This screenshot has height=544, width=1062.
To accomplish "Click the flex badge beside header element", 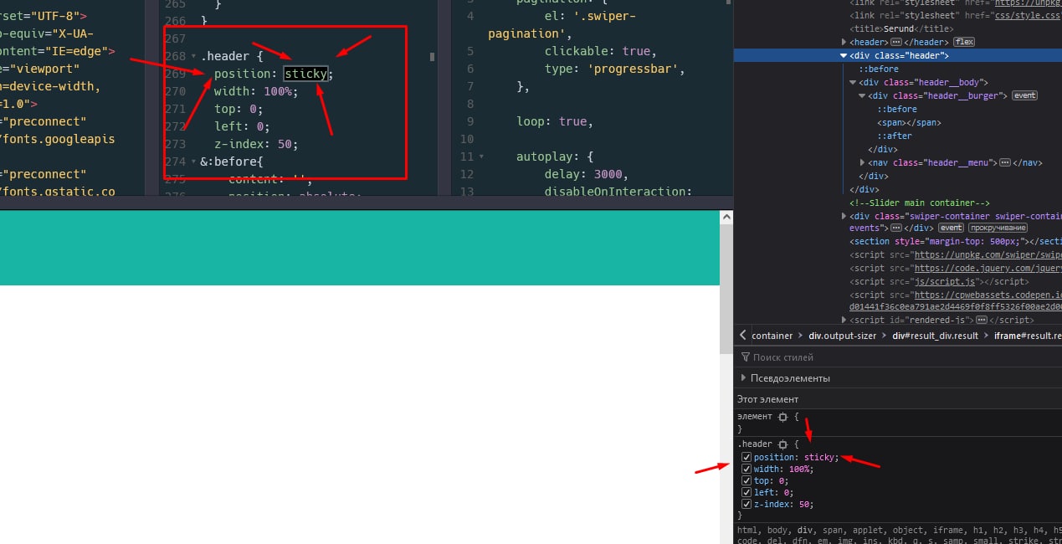I will [964, 42].
